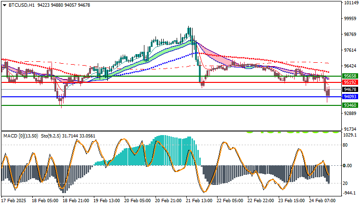Select the 24 Feb 07:00 time axis label
The height and width of the screenshot is (206, 361).
(x=322, y=201)
